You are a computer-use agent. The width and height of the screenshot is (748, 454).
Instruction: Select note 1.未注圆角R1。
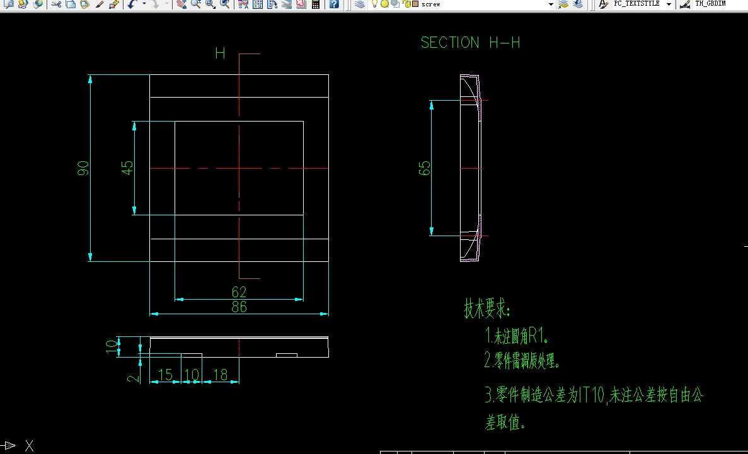[517, 336]
